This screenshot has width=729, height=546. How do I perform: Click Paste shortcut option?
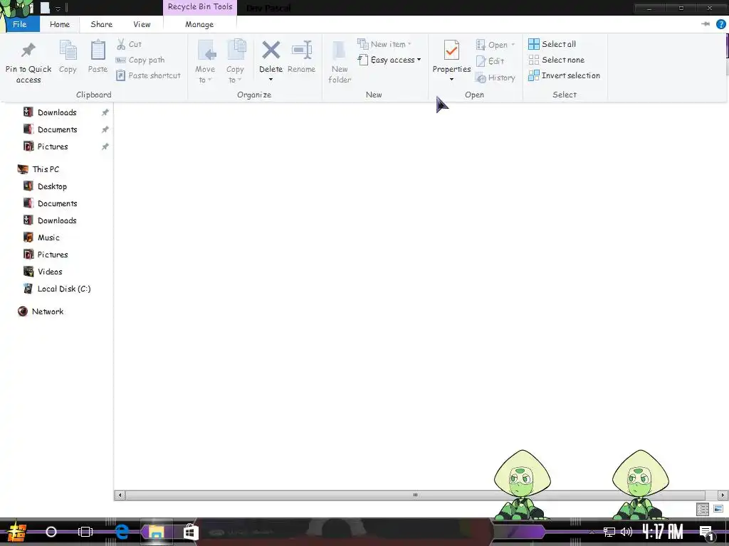coord(148,75)
